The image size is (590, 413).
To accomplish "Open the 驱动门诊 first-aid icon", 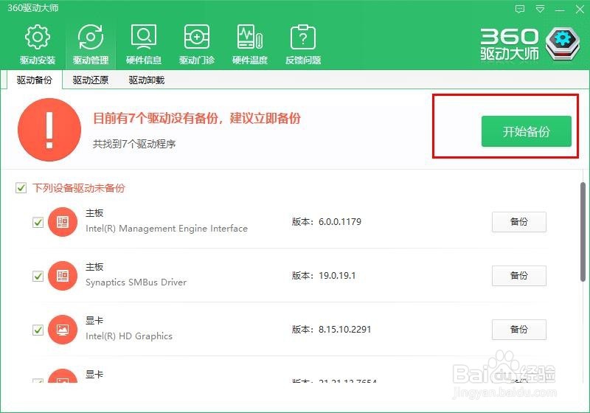I will [196, 37].
